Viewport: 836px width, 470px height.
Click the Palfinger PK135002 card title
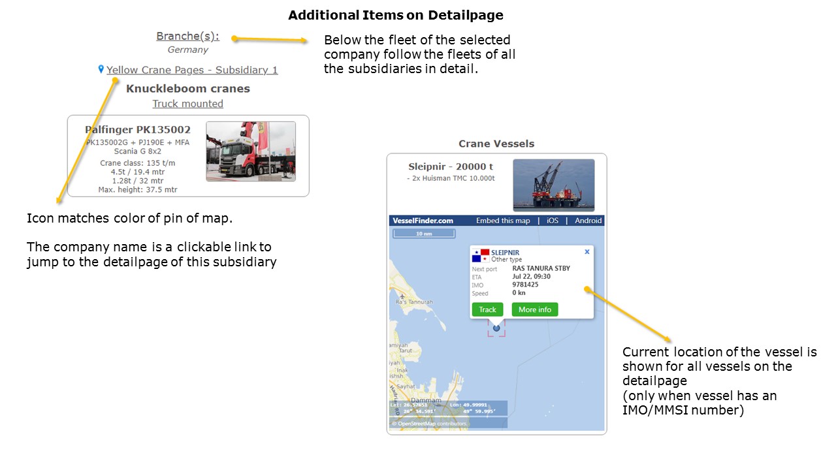138,130
